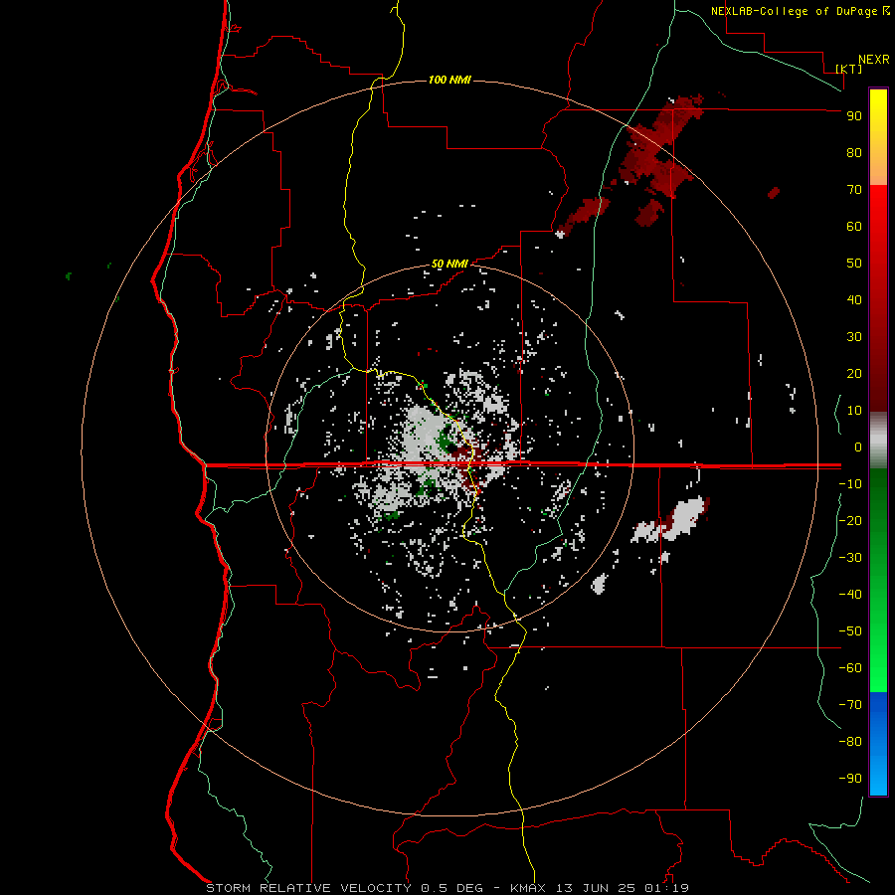The height and width of the screenshot is (895, 895).
Task: Click the "30" velocity scale label
Action: [x=854, y=337]
